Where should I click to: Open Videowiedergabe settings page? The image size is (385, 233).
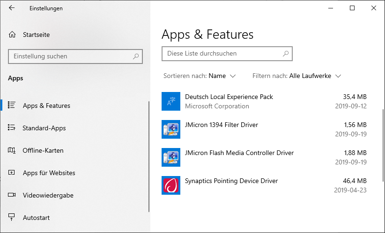pos(74,195)
